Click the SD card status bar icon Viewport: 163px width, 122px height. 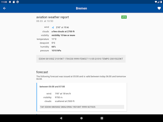coord(14,2)
